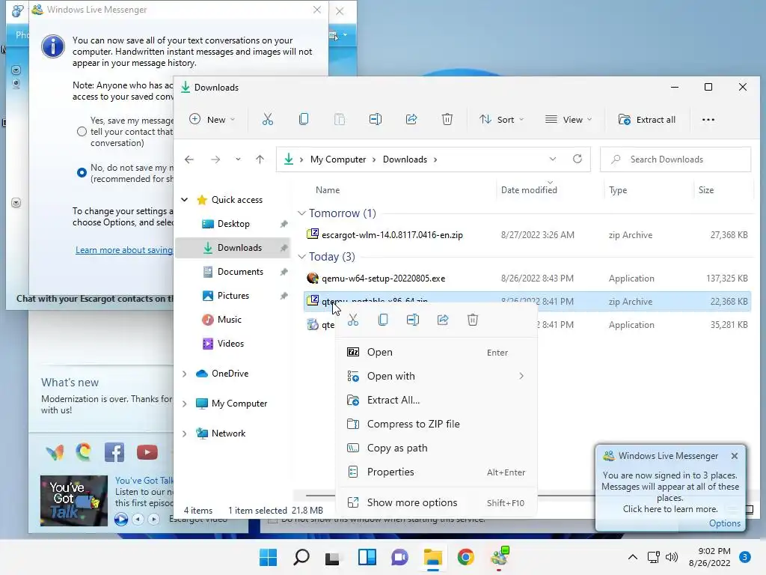Click Cut icon in Explorer toolbar
The image size is (766, 575).
tap(268, 119)
